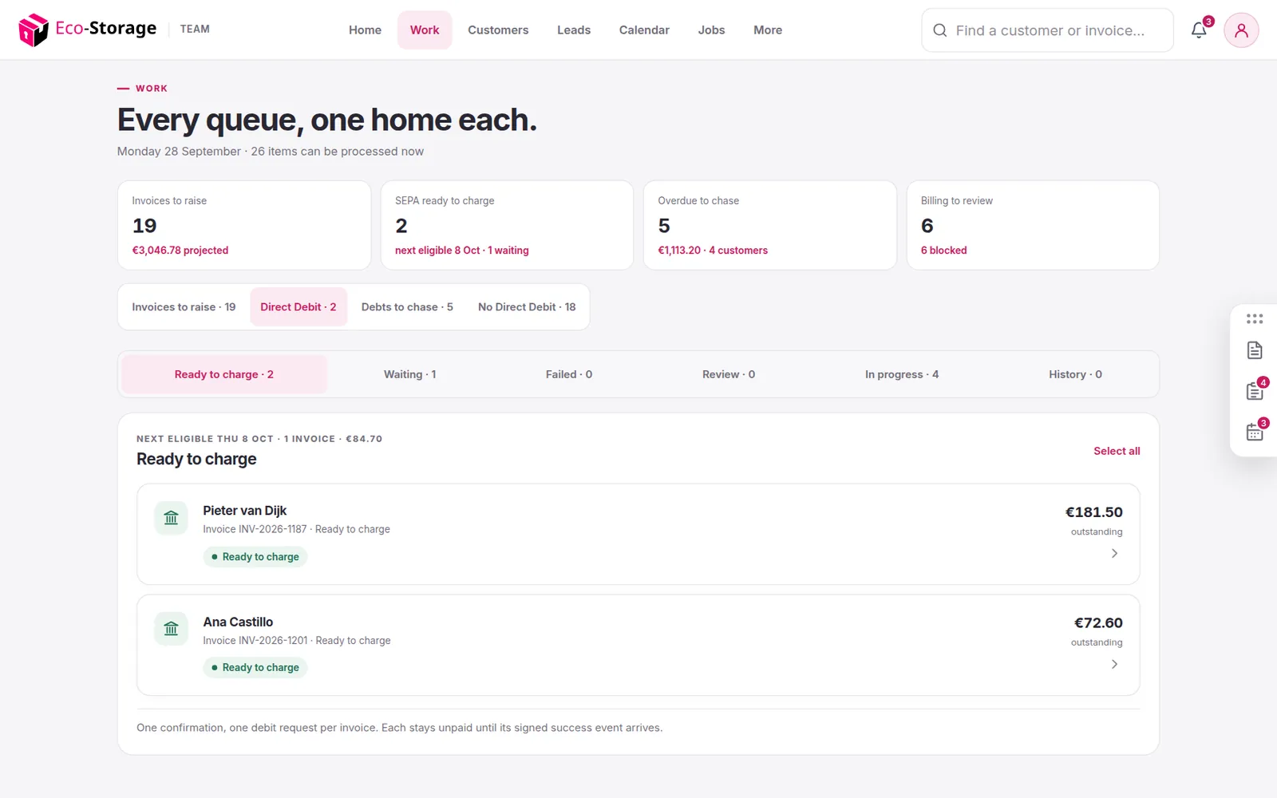Click the Select all link

(x=1117, y=451)
